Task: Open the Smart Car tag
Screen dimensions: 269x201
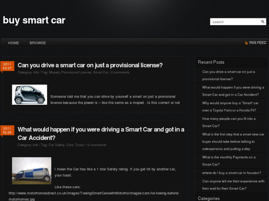Action: [x=101, y=72]
